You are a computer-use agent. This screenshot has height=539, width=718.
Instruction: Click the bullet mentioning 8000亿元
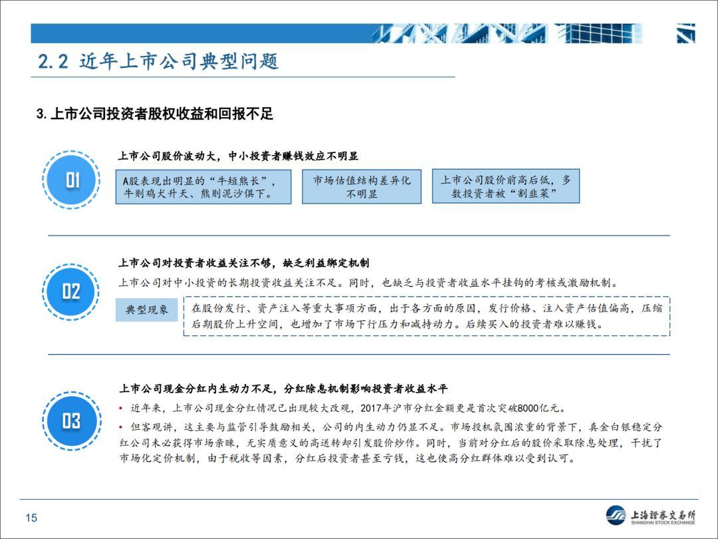pos(343,408)
